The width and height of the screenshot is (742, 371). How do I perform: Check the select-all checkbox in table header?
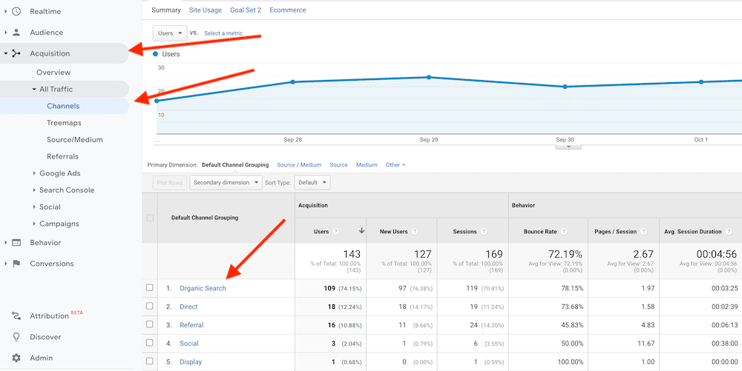150,218
